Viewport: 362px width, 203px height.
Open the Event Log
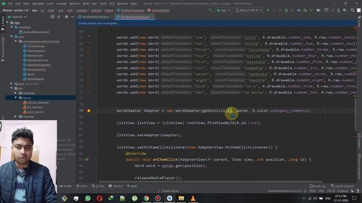(318, 186)
